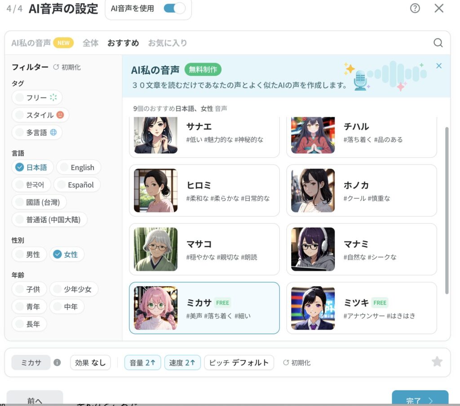Switch to the 全体 tab
Screen dimensions: 460x406
(x=90, y=43)
